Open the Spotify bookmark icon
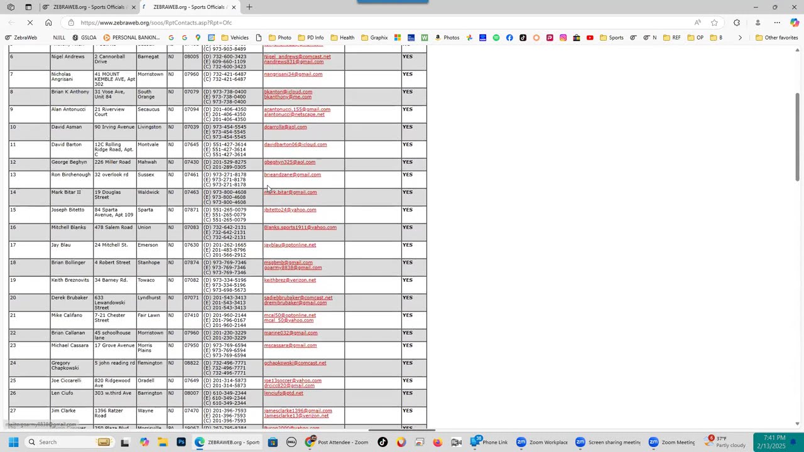The width and height of the screenshot is (804, 452). pyautogui.click(x=496, y=38)
